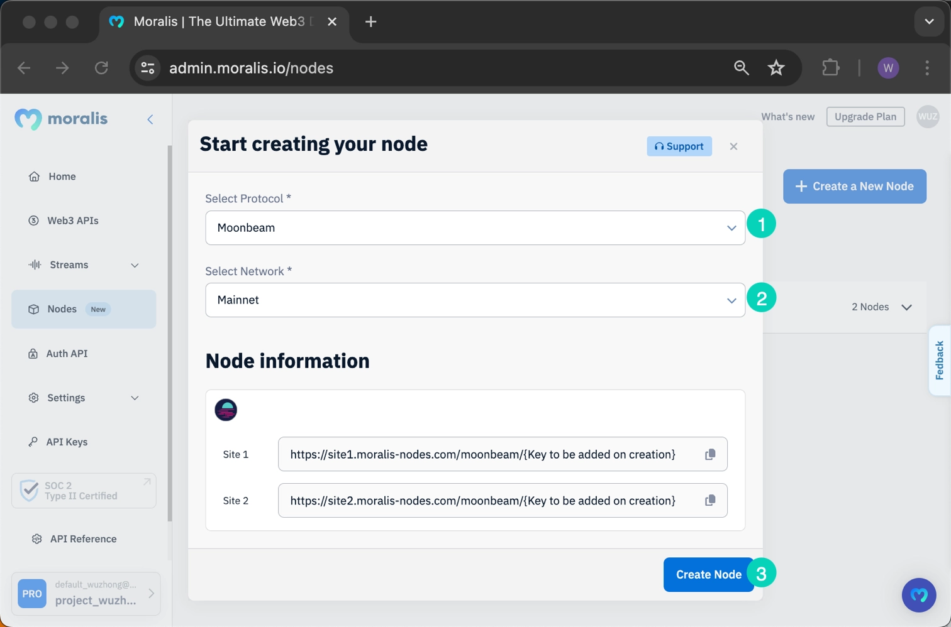
Task: Close the Start creating your node dialog
Action: [x=733, y=146]
